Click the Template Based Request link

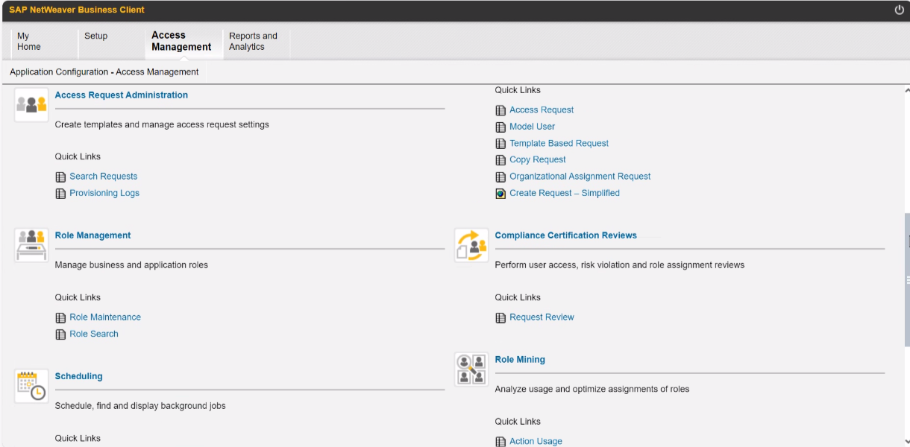559,143
